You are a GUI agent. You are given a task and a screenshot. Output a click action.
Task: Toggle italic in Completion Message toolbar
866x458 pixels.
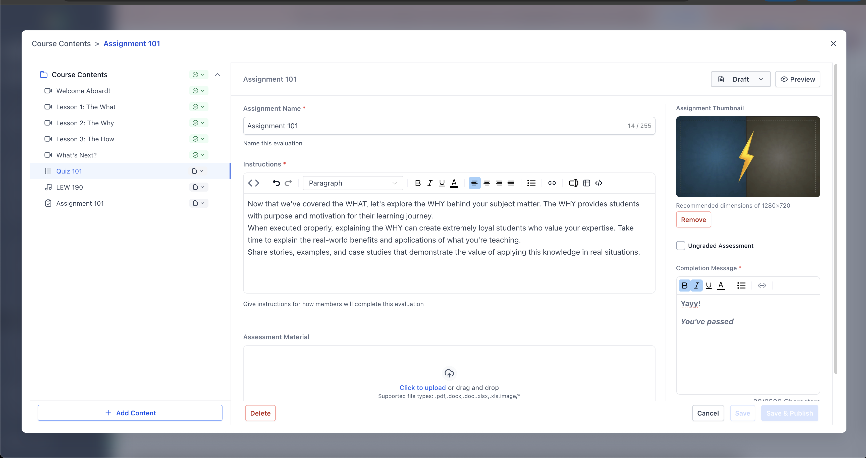tap(696, 285)
